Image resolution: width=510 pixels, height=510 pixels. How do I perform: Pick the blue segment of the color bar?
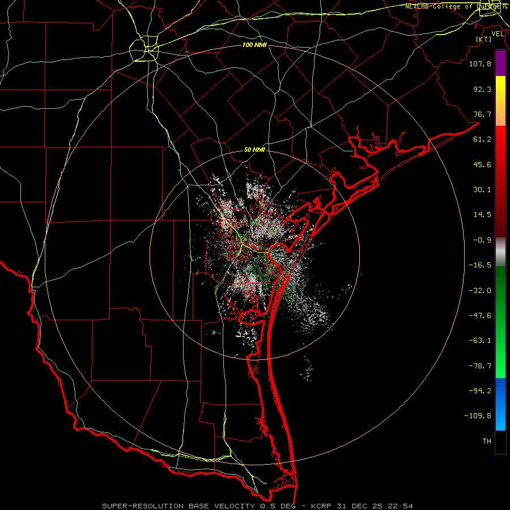point(500,404)
